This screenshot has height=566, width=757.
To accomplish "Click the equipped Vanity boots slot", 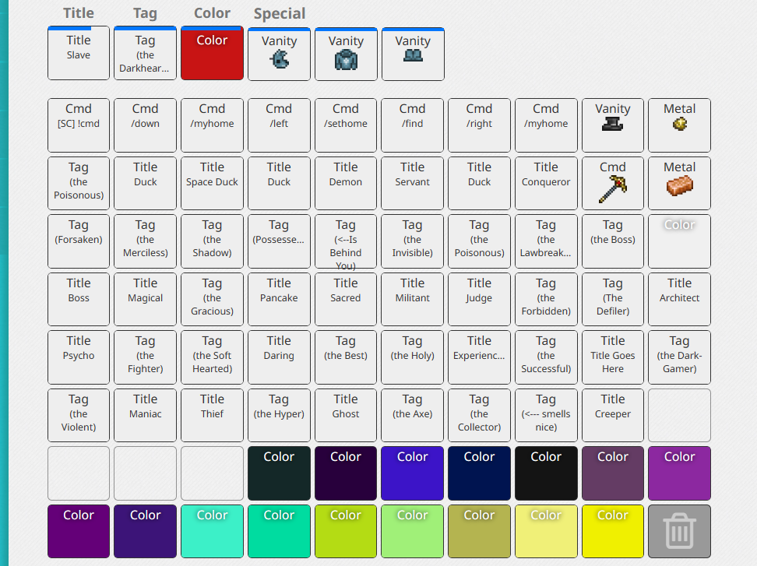I will 413,54.
